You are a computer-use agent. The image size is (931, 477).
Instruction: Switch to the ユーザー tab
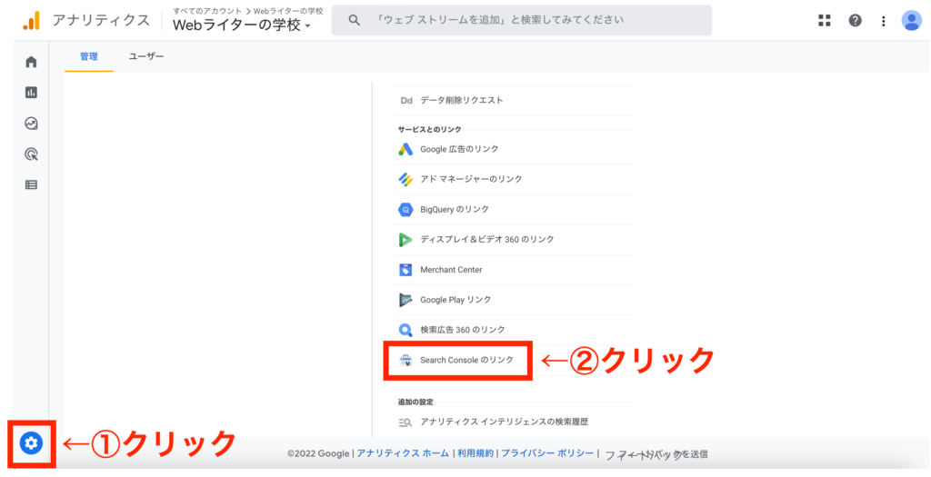pos(146,57)
